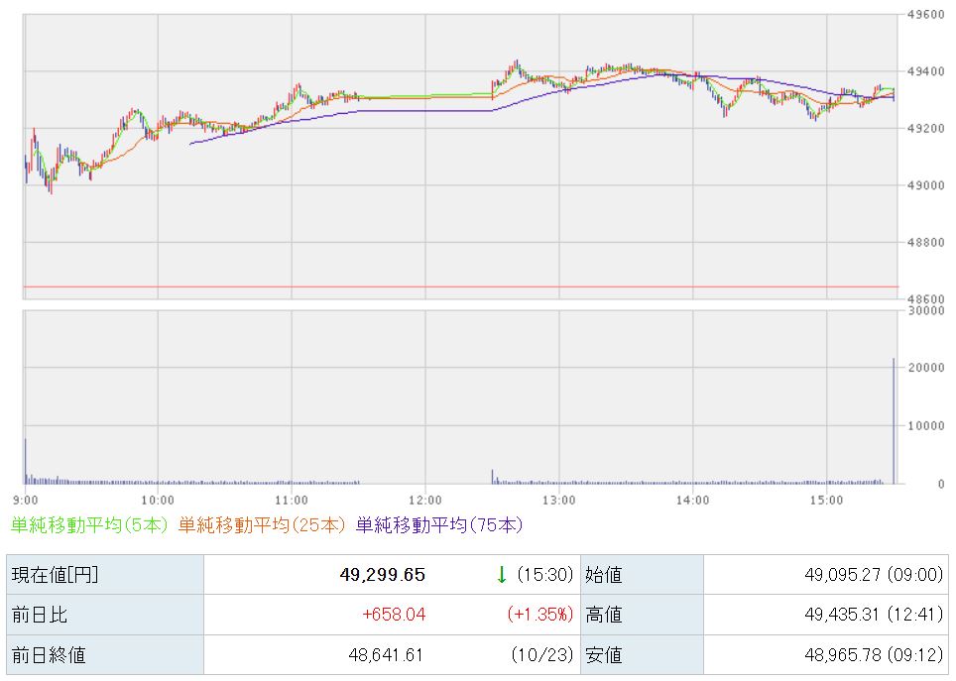Select the (+1.35%) percentage change
The image size is (956, 681).
(x=539, y=615)
